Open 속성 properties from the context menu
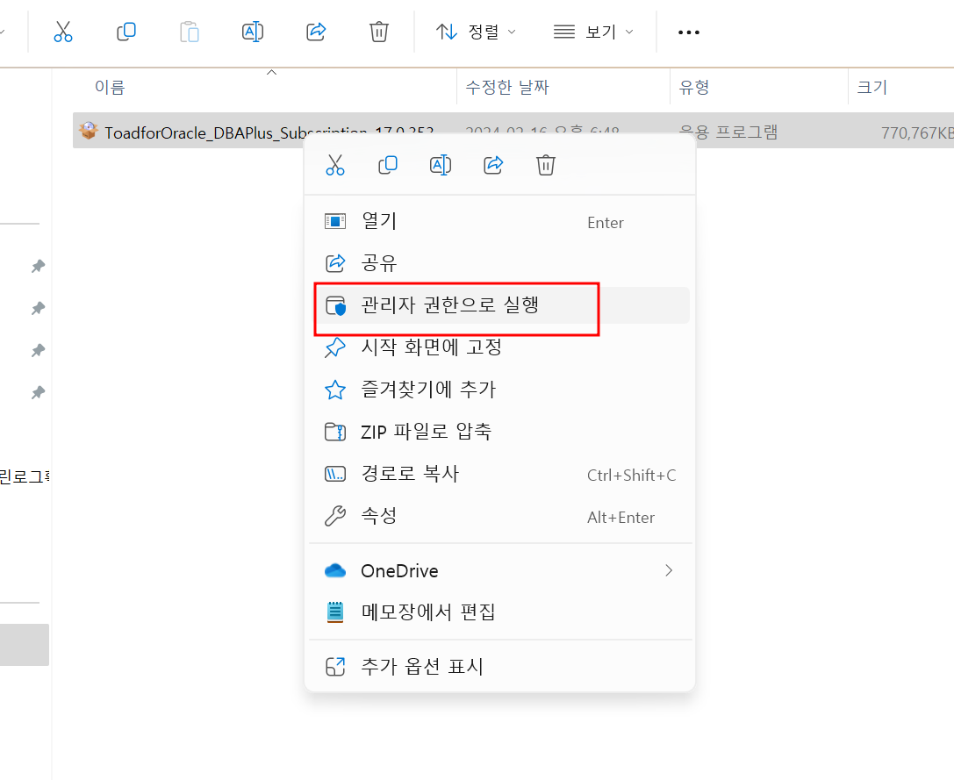The height and width of the screenshot is (780, 954). [x=499, y=516]
